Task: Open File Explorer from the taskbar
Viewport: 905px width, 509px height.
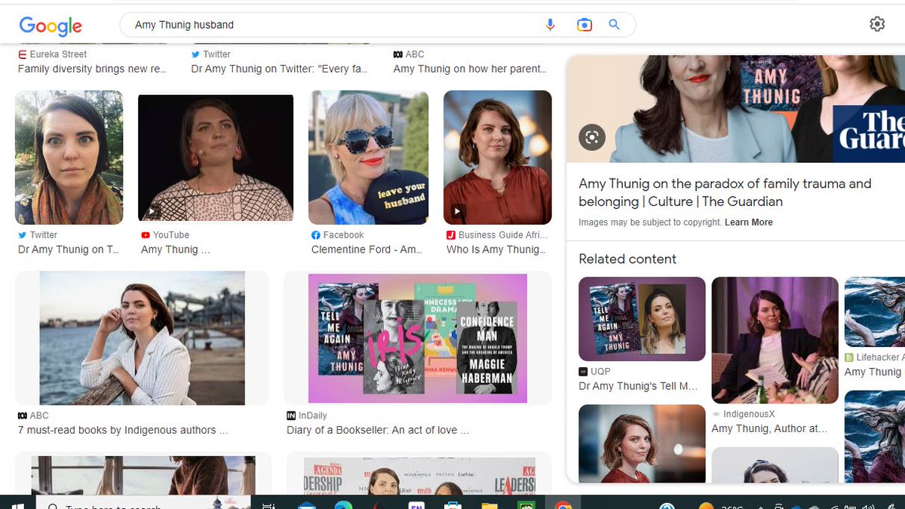Action: point(490,506)
